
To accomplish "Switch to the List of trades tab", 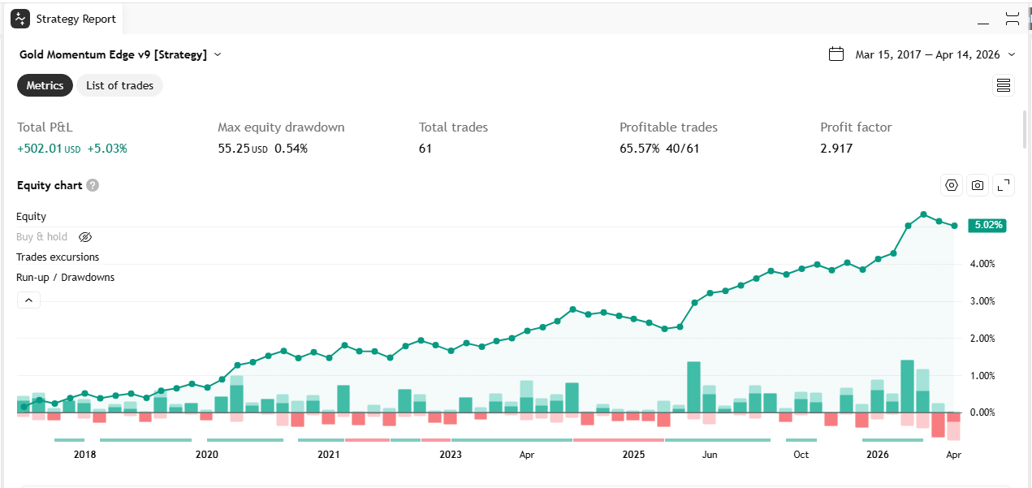I will coord(119,85).
